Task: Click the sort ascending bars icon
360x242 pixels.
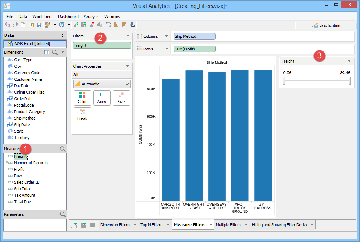Action: point(116,25)
